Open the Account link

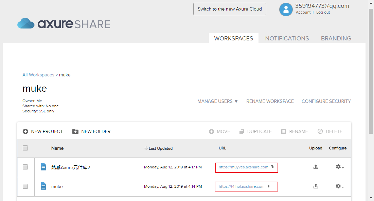(x=303, y=13)
